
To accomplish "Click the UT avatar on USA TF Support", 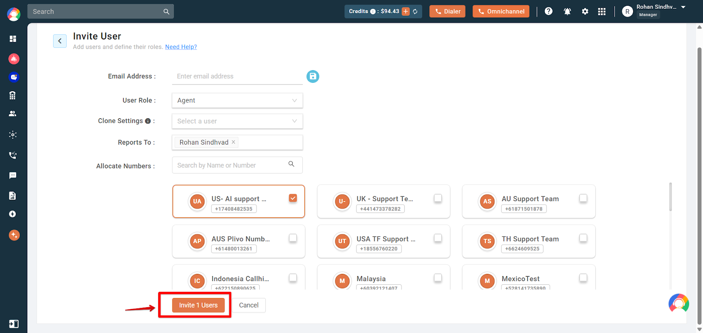I will 342,241.
